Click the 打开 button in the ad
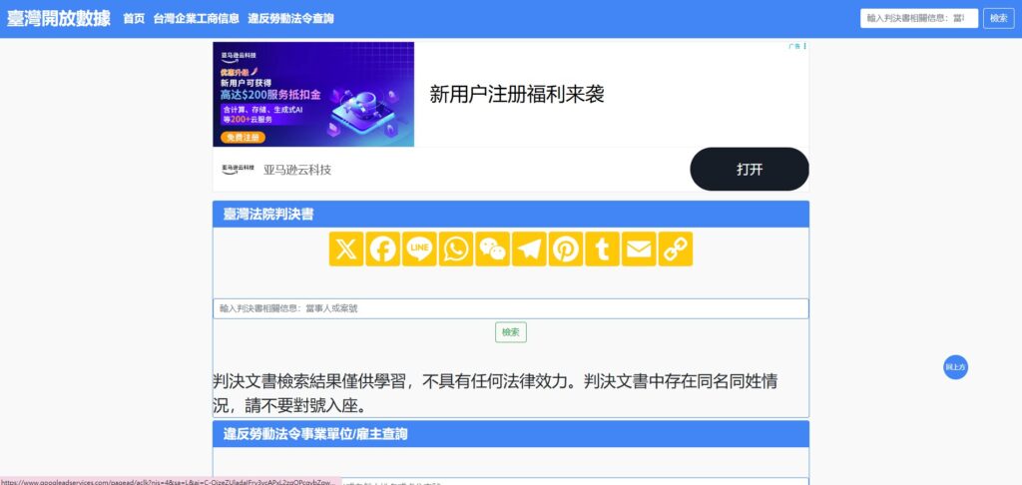Viewport: 1022px width, 485px height. 750,170
